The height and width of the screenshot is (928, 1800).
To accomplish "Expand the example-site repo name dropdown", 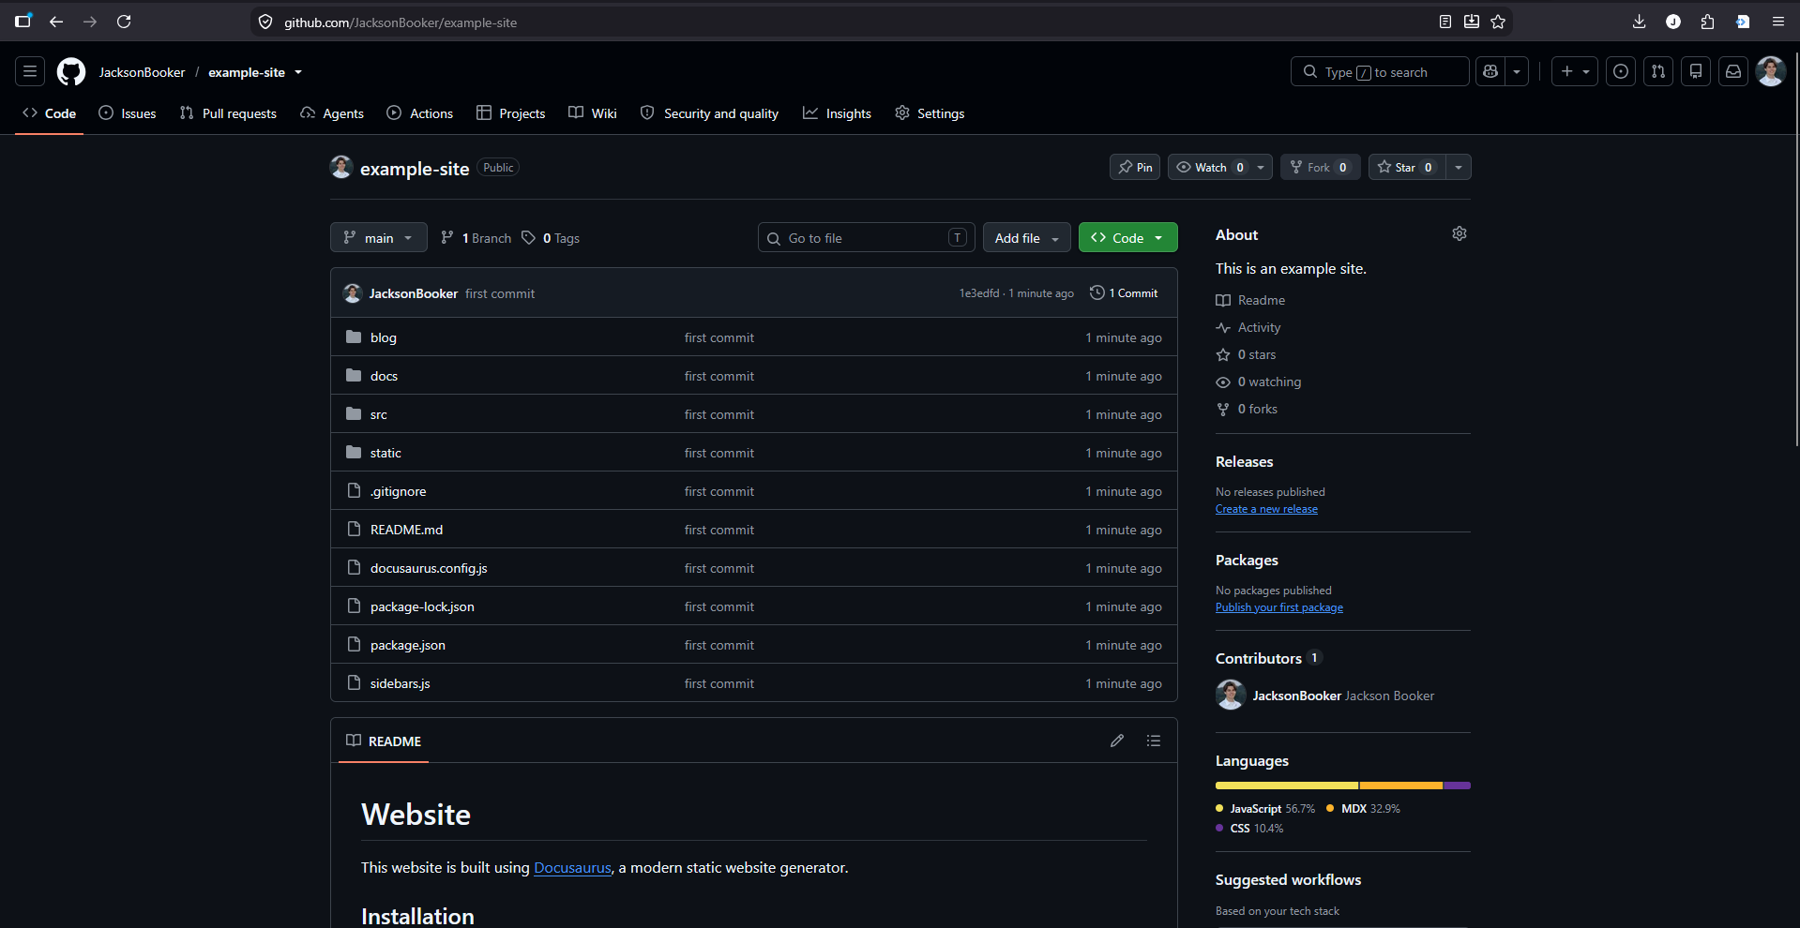I will 298,72.
